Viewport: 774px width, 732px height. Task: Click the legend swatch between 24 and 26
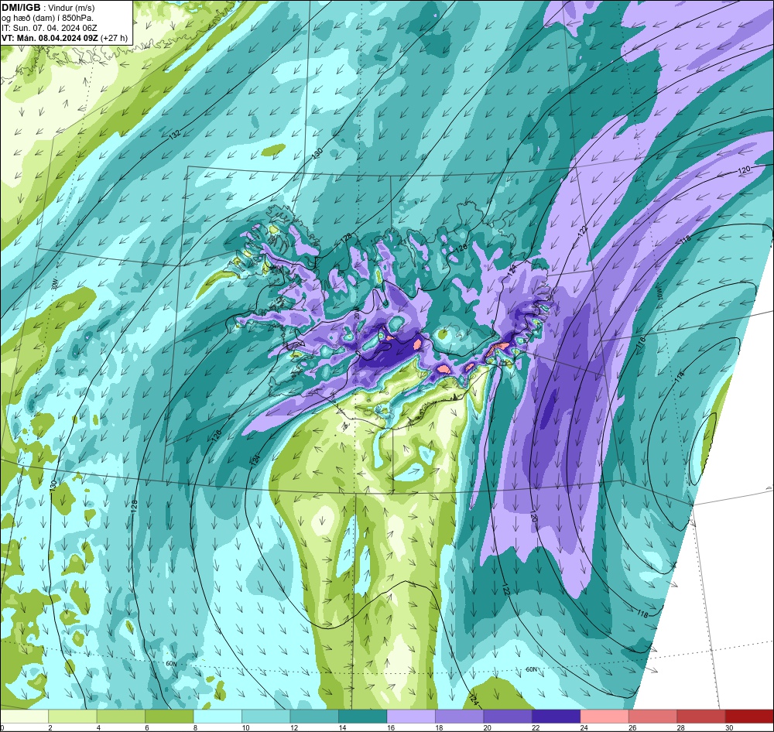pos(605,717)
